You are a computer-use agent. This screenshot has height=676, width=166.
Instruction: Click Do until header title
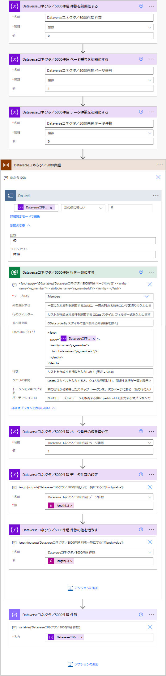click(24, 196)
